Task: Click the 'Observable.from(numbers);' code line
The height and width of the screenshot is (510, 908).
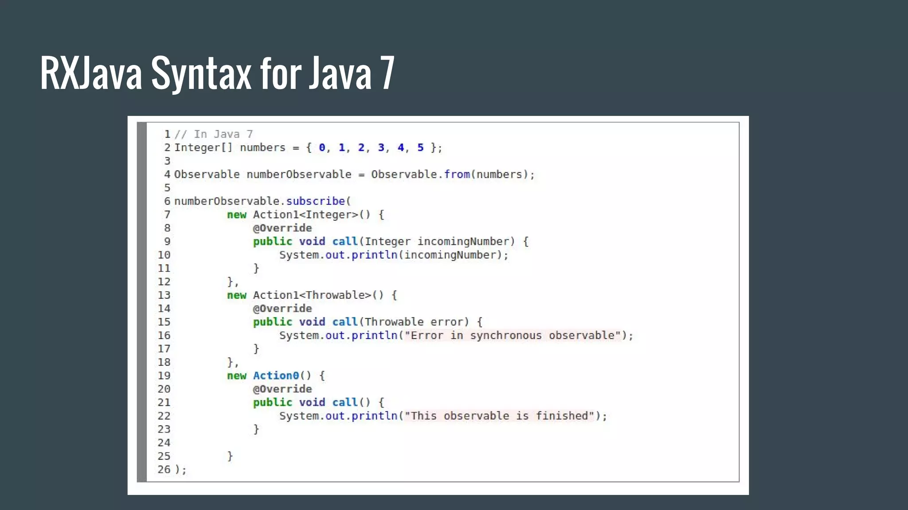Action: (x=354, y=174)
